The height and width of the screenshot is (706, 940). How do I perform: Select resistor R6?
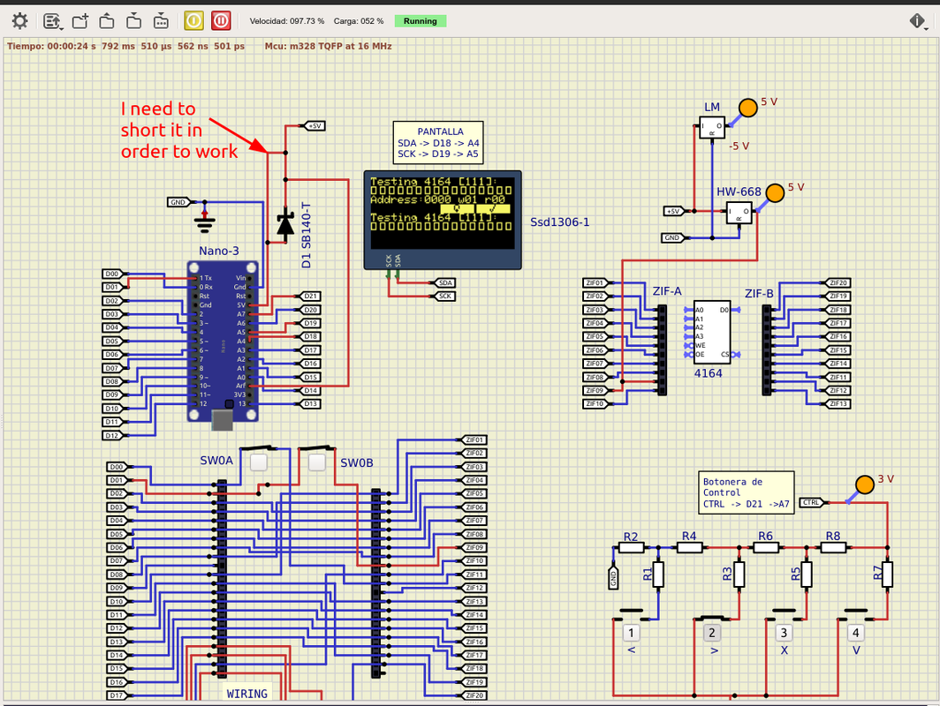coord(766,547)
